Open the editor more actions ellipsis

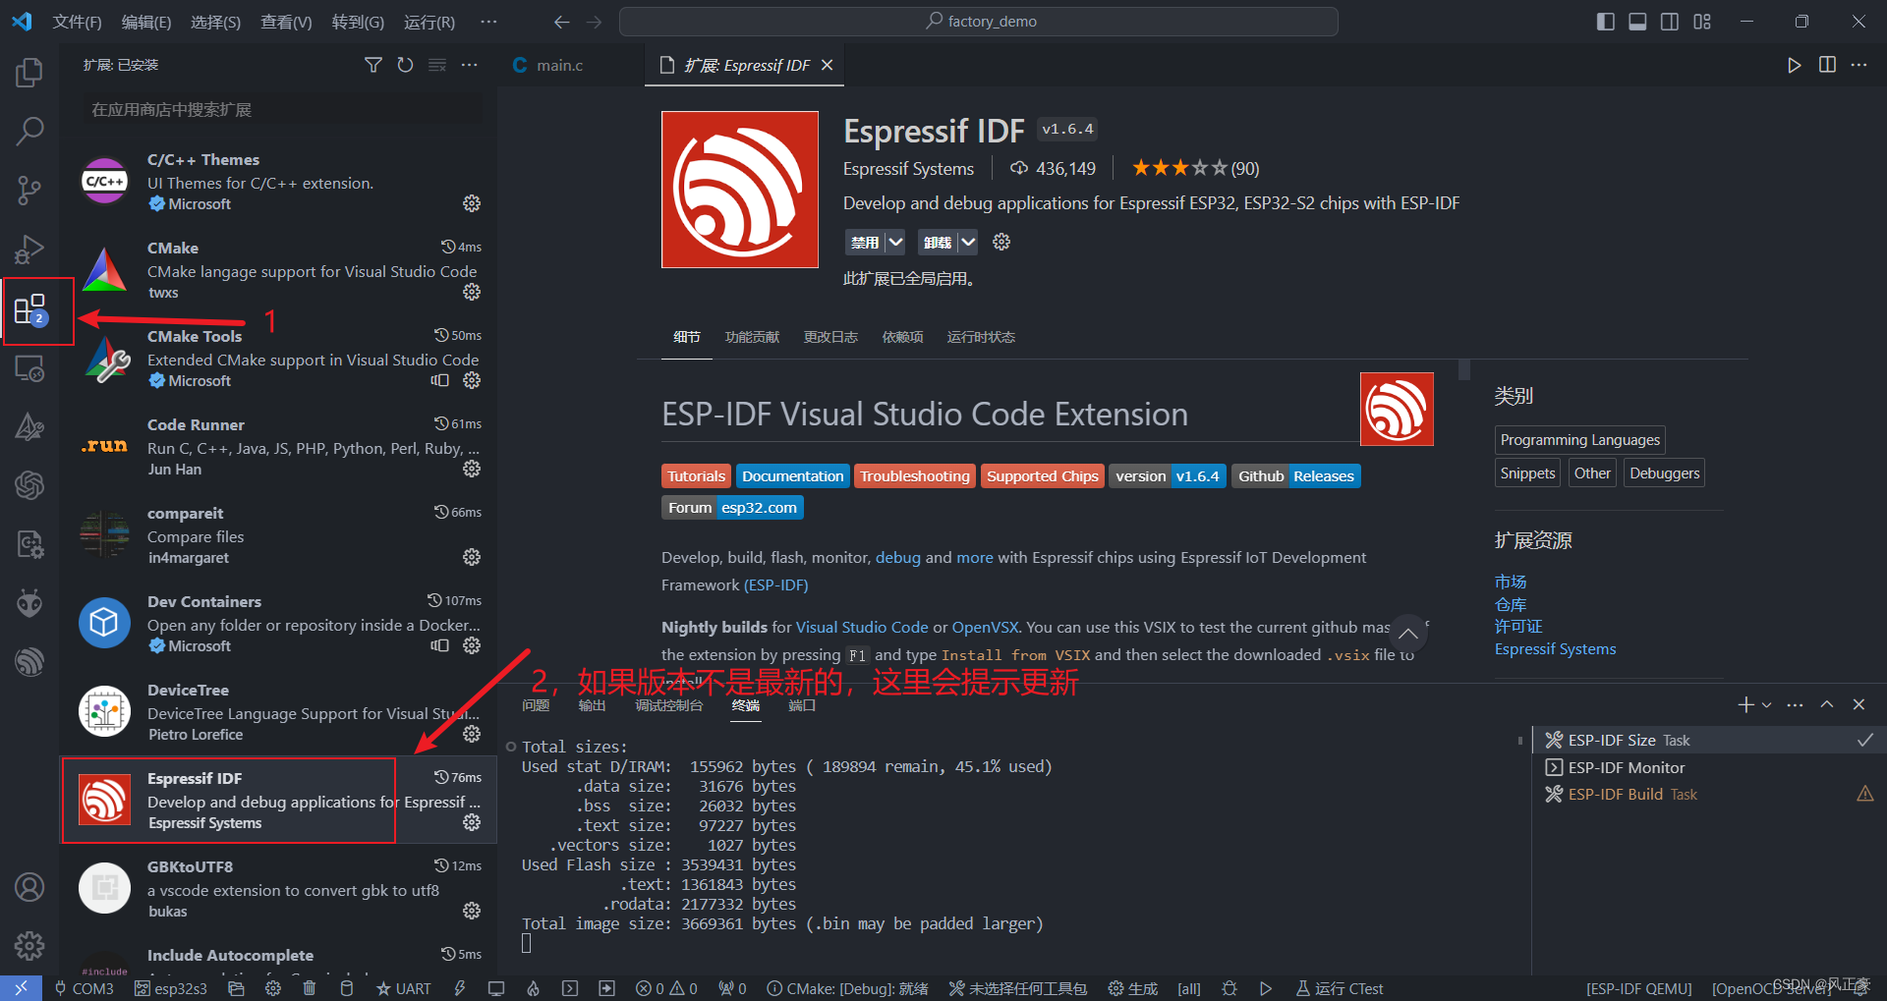[1858, 65]
